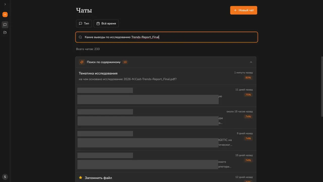The height and width of the screenshot is (182, 323).
Task: Expand the left sidebar with chevron arrow
Action: pos(5,4)
